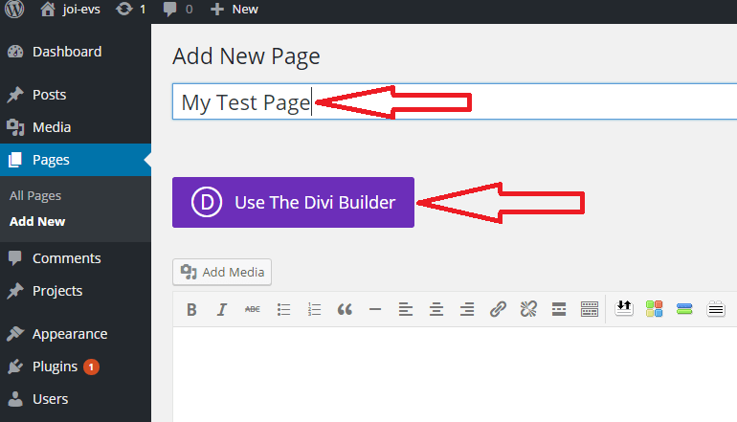This screenshot has width=737, height=422.
Task: Open the Dashboard menu in sidebar
Action: click(x=66, y=52)
